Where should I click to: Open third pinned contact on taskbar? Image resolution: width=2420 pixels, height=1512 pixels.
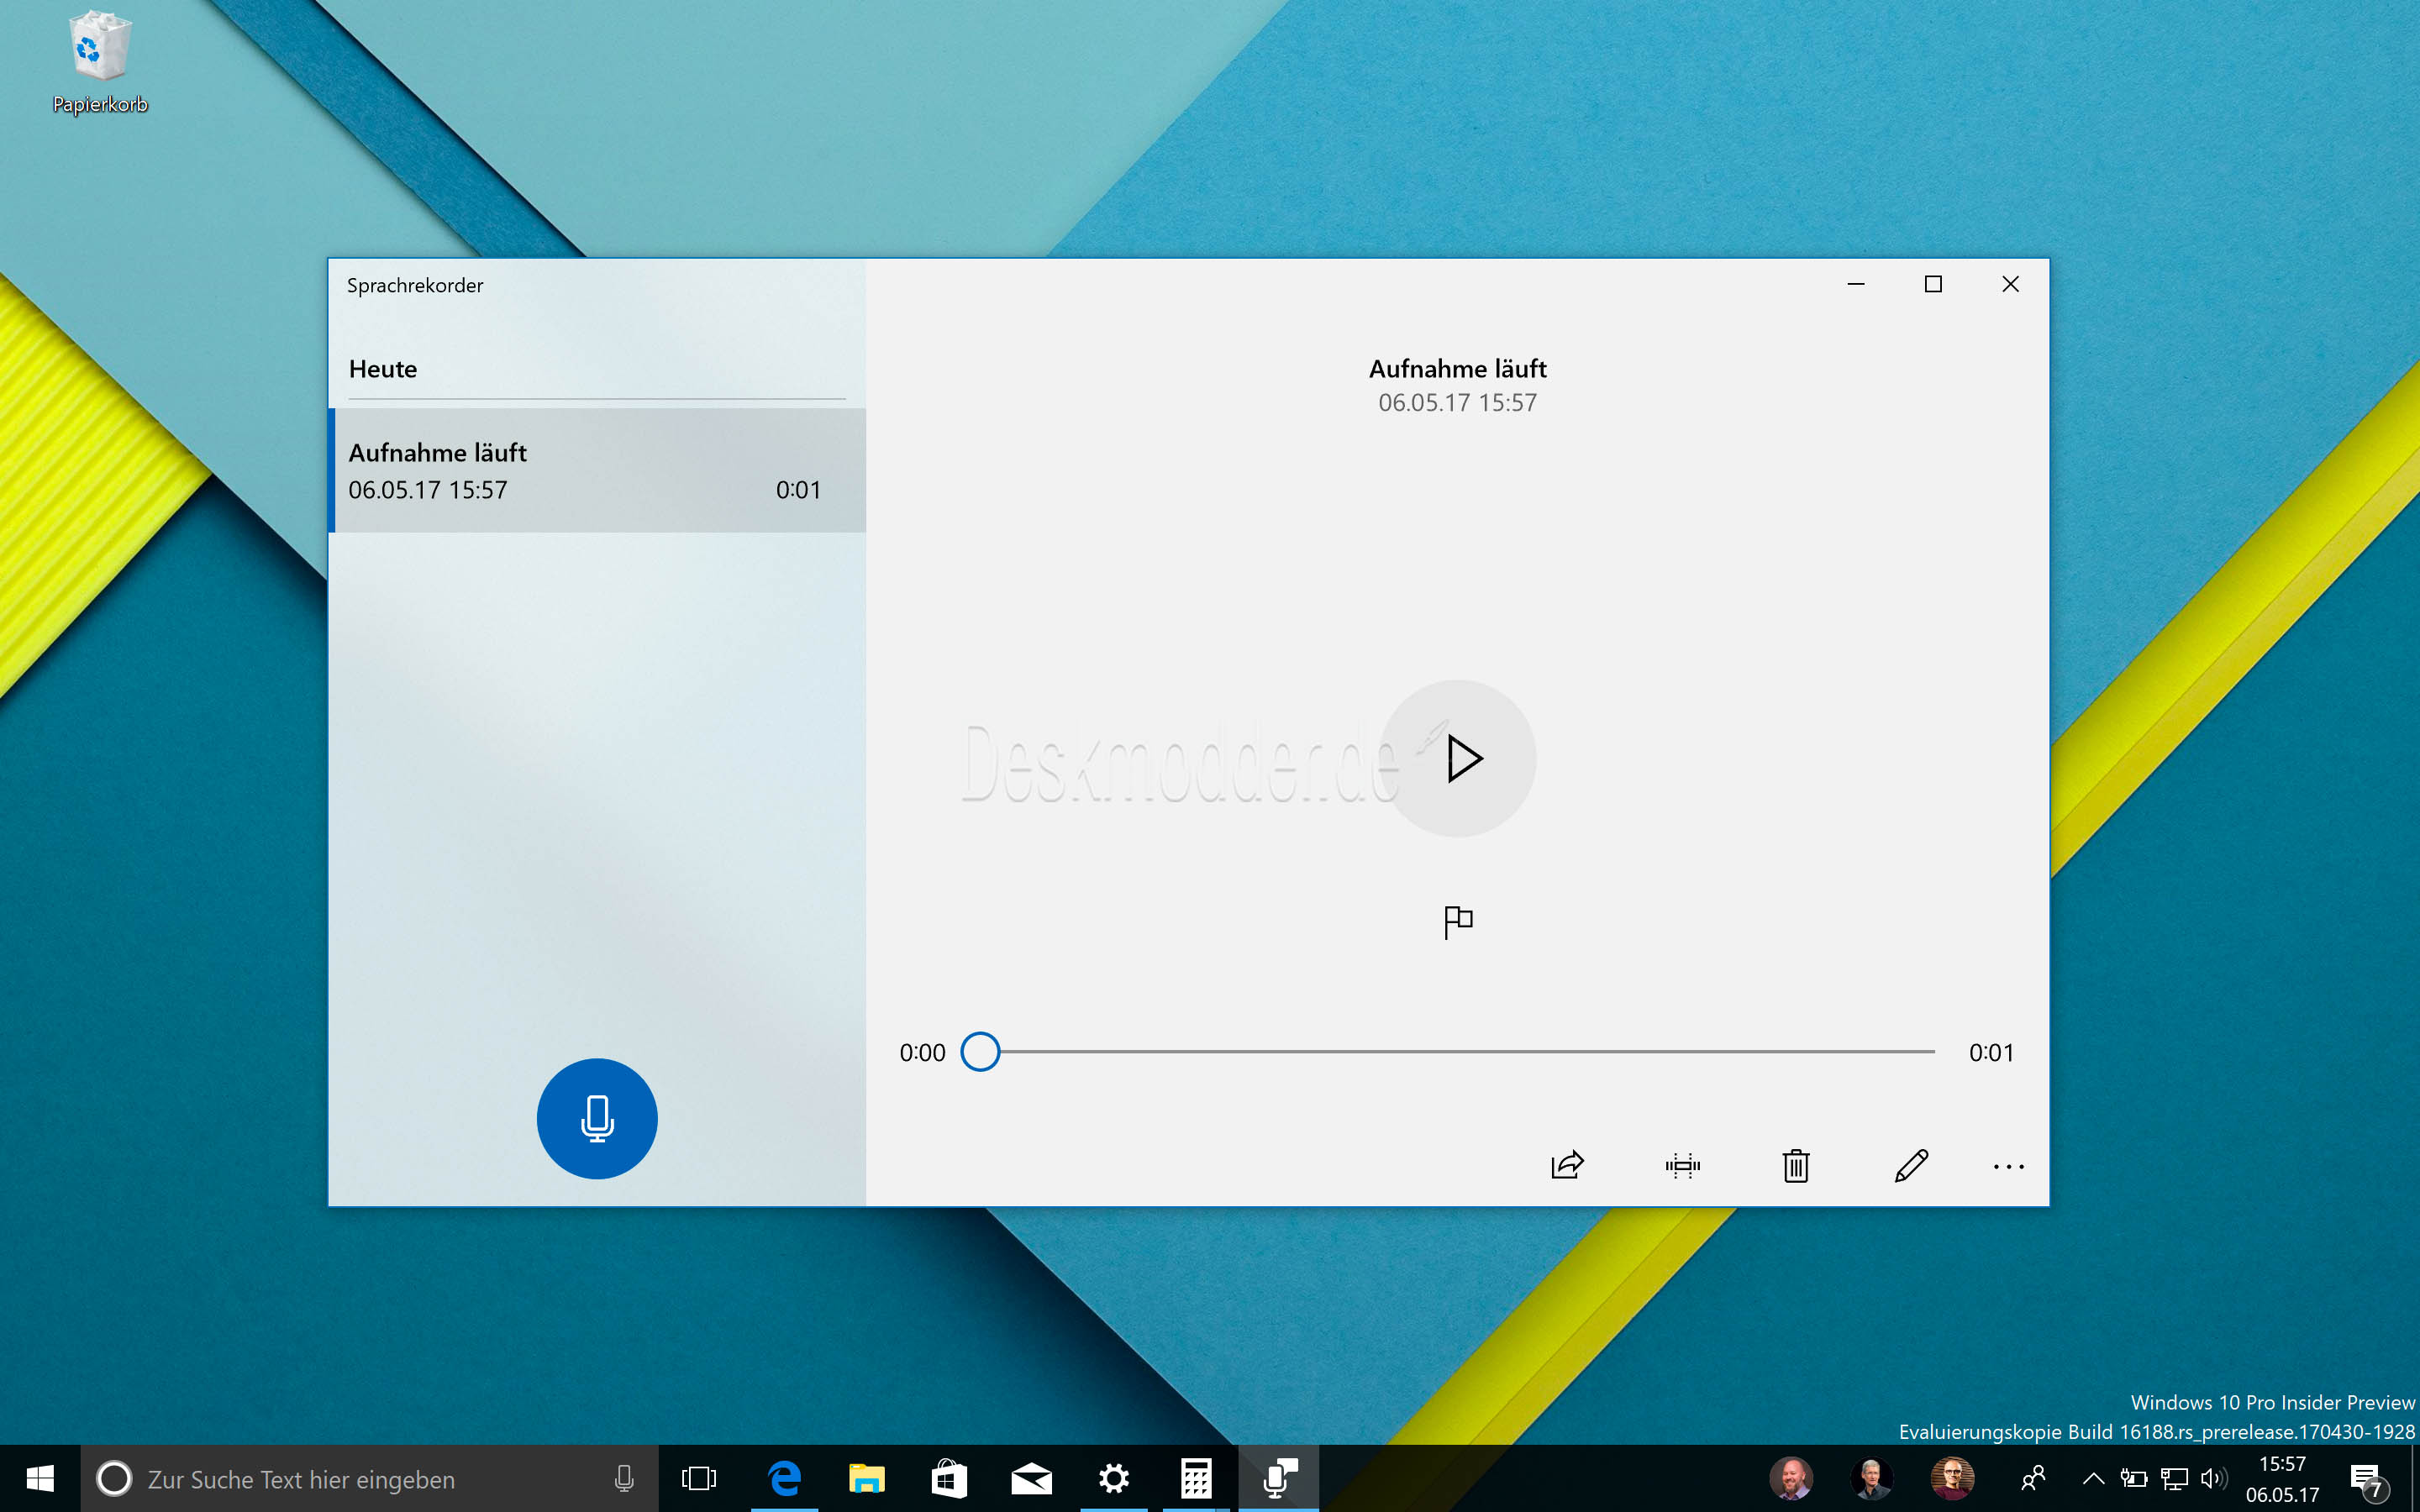click(x=1952, y=1478)
